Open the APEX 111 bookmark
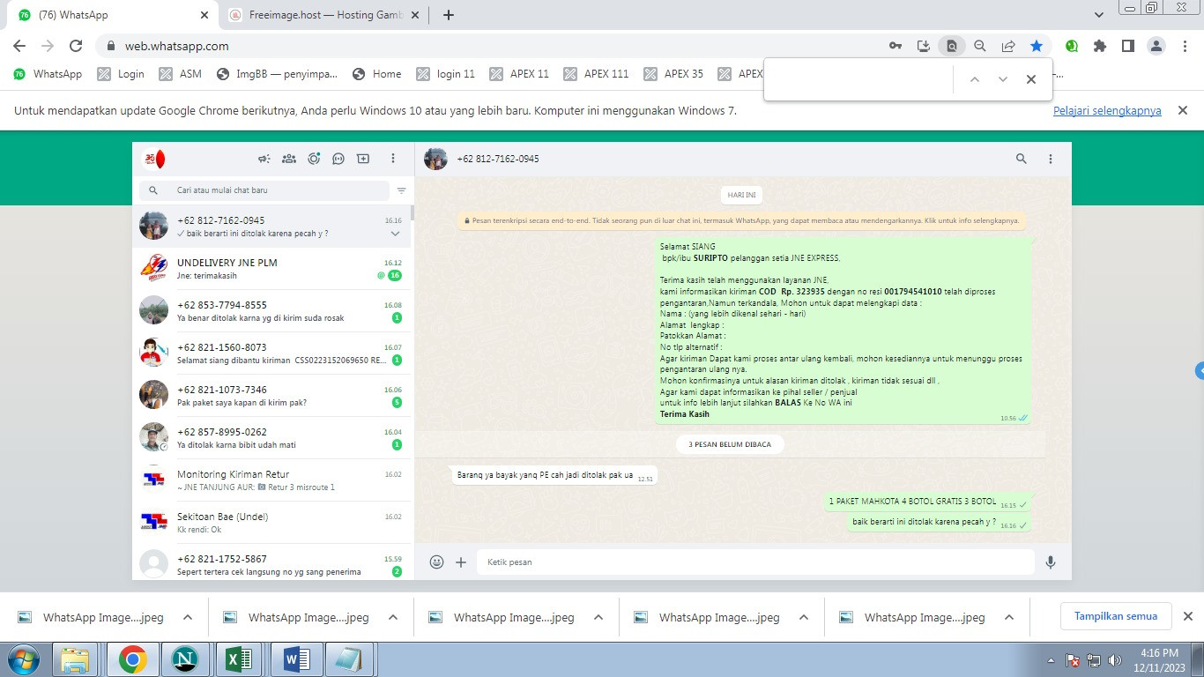This screenshot has height=677, width=1204. (596, 74)
